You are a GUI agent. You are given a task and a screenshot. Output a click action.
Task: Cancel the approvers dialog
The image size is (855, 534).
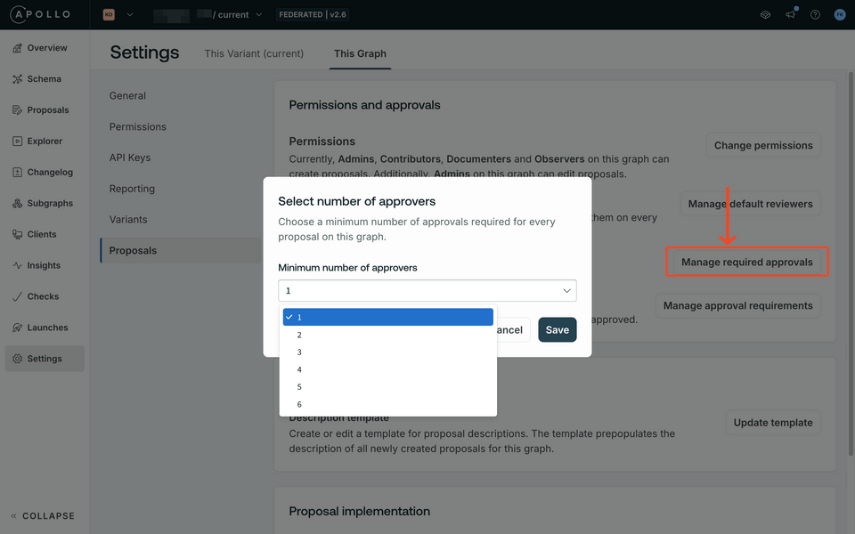click(514, 329)
